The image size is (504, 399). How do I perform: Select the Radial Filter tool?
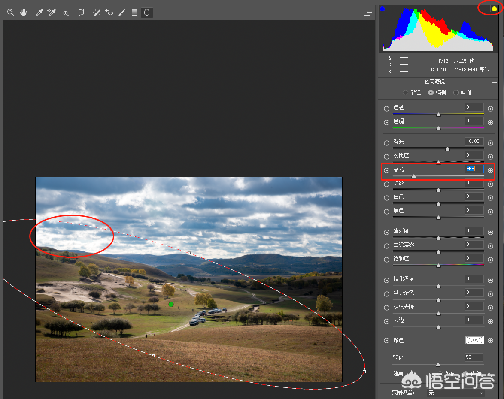click(x=147, y=12)
